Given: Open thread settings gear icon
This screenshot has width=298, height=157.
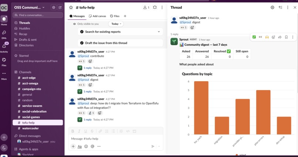Looking at the screenshot, I should 272,7.
